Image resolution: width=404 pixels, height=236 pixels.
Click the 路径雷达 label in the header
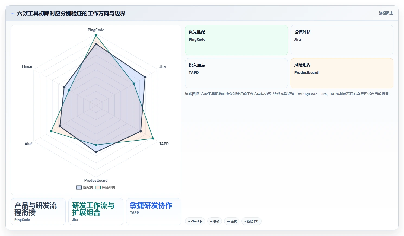pos(386,13)
